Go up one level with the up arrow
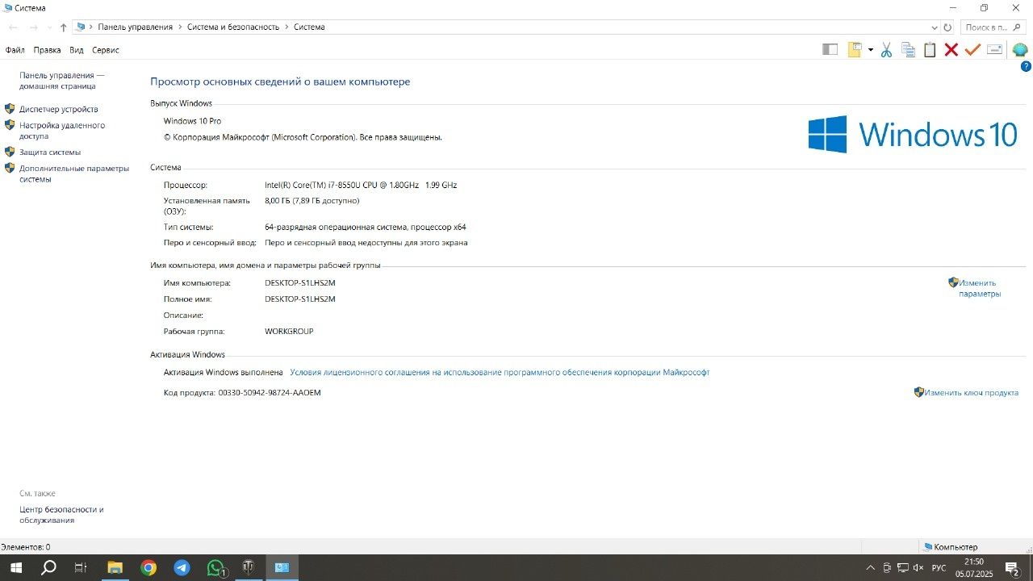This screenshot has height=581, width=1033. 63,27
